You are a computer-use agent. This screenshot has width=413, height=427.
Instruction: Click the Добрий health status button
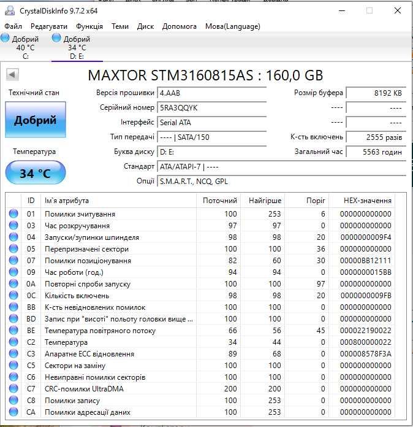coord(36,120)
